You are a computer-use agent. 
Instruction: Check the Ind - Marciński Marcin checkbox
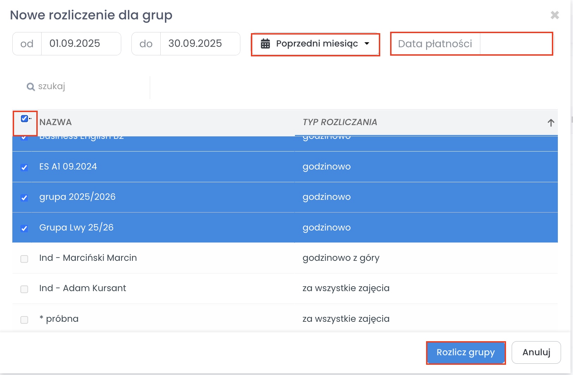pyautogui.click(x=24, y=259)
